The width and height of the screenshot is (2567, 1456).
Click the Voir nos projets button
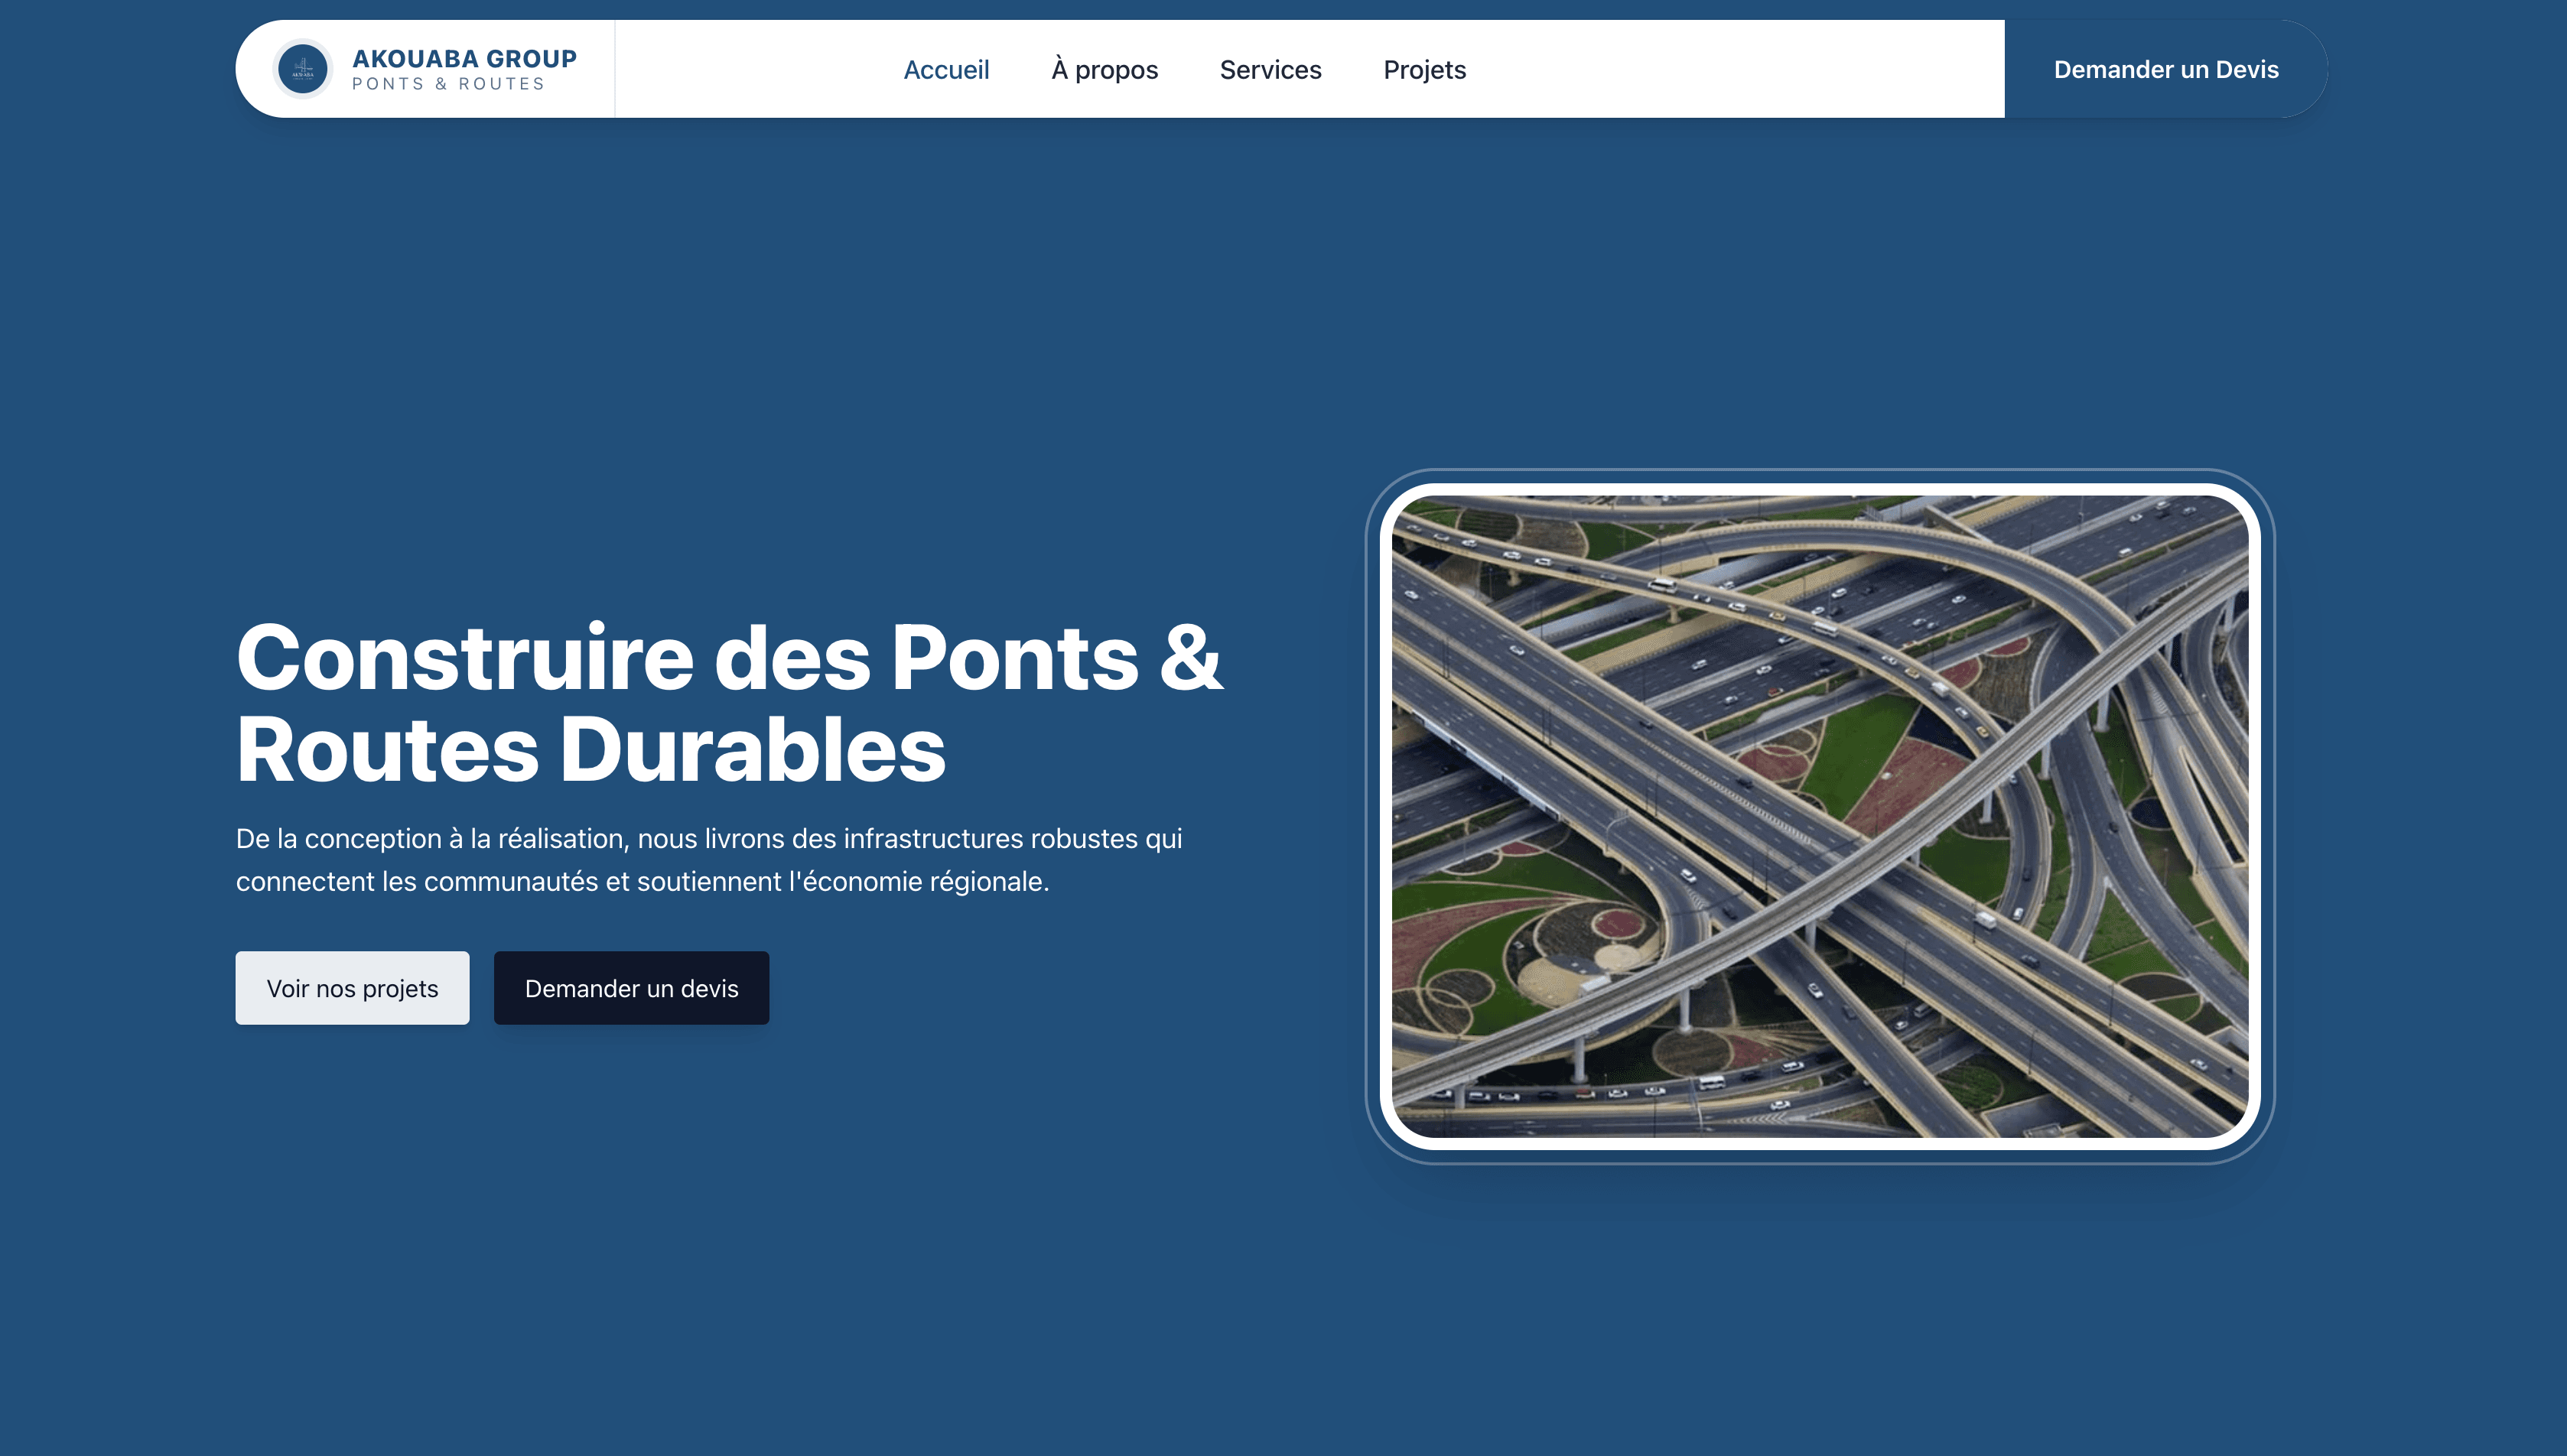[x=352, y=988]
